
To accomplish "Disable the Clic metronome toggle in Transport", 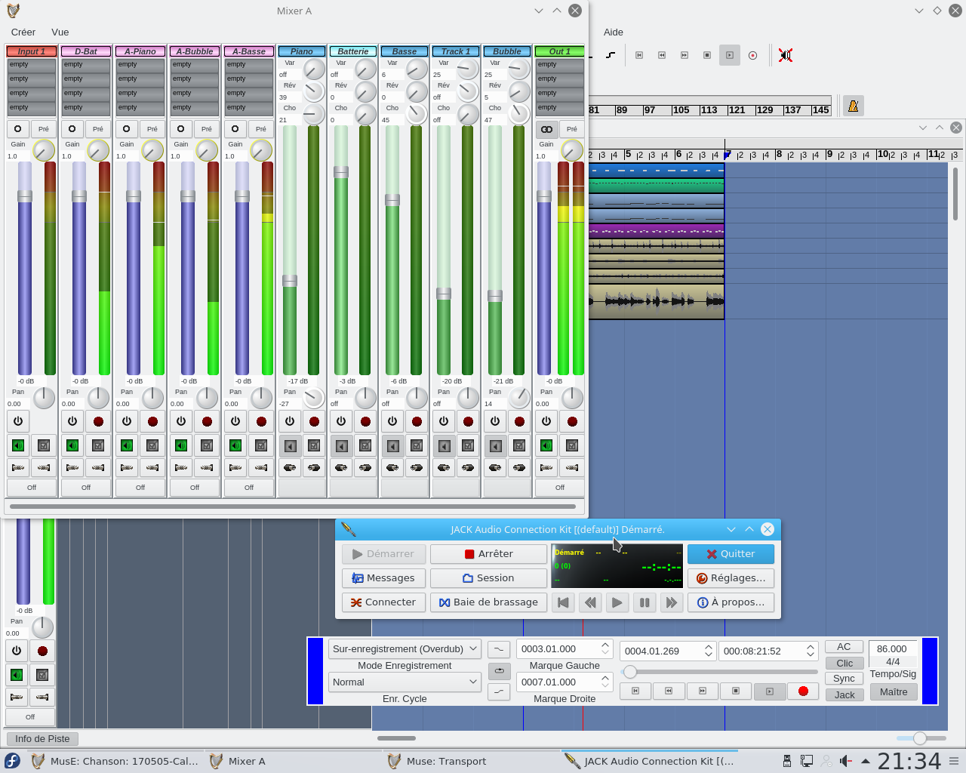I will click(844, 663).
